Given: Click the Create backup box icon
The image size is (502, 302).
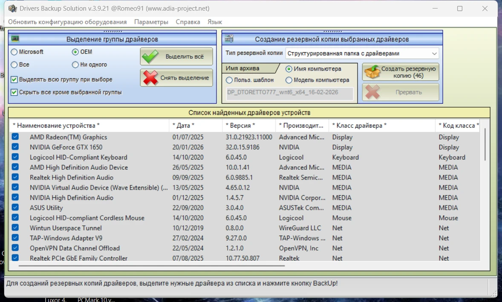Looking at the screenshot, I should [x=372, y=72].
